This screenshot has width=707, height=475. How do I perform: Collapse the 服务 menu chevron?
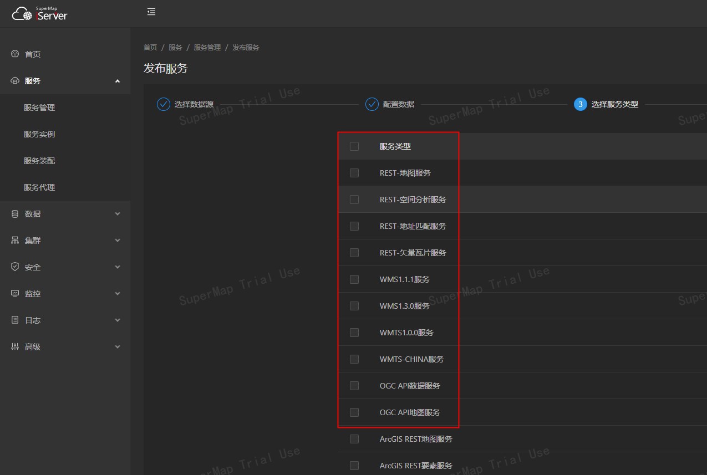(x=117, y=81)
